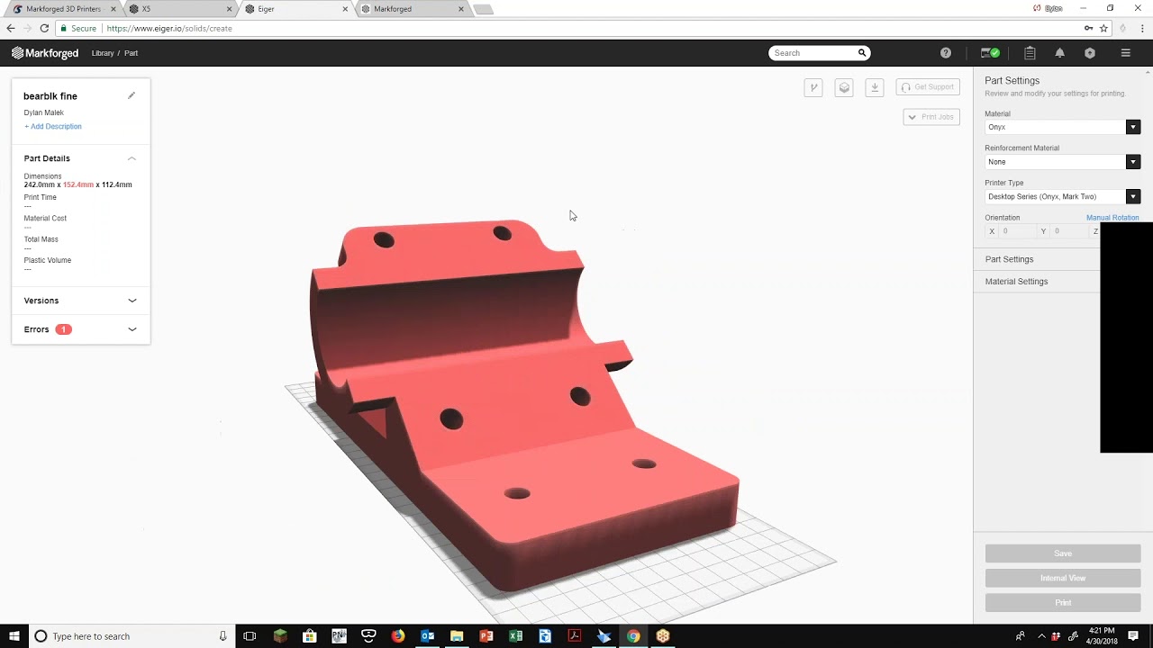Open File Explorer from the taskbar

click(x=457, y=636)
